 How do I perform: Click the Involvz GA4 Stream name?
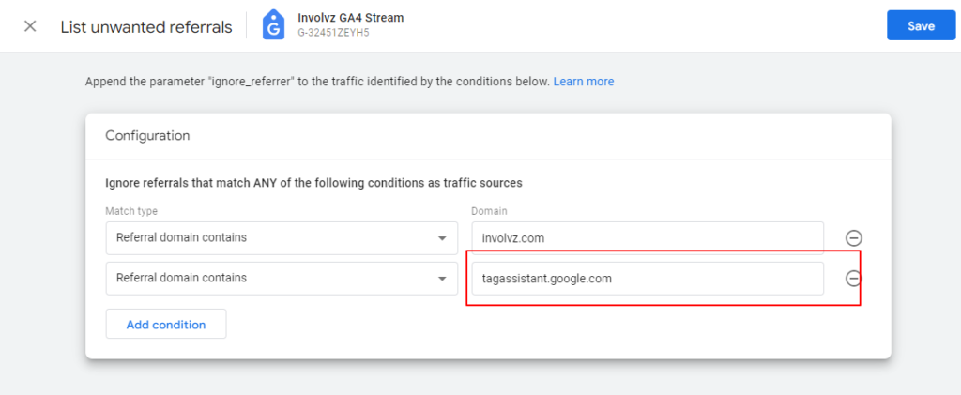(351, 18)
